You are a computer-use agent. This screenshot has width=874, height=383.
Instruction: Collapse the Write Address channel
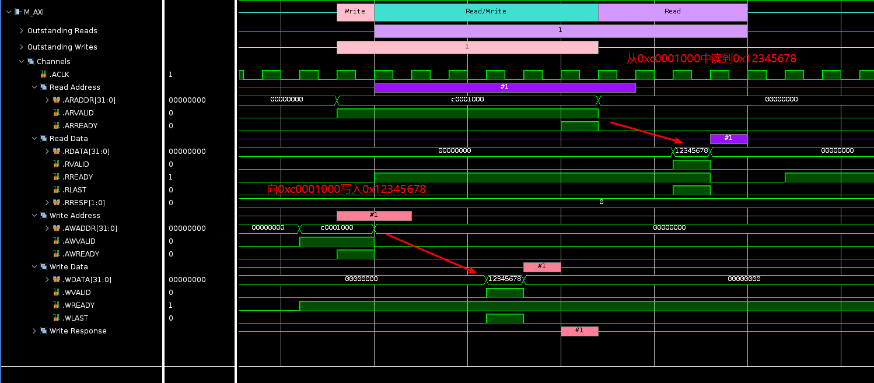(x=34, y=215)
